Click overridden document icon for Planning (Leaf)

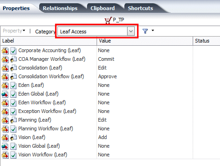tap(14, 120)
